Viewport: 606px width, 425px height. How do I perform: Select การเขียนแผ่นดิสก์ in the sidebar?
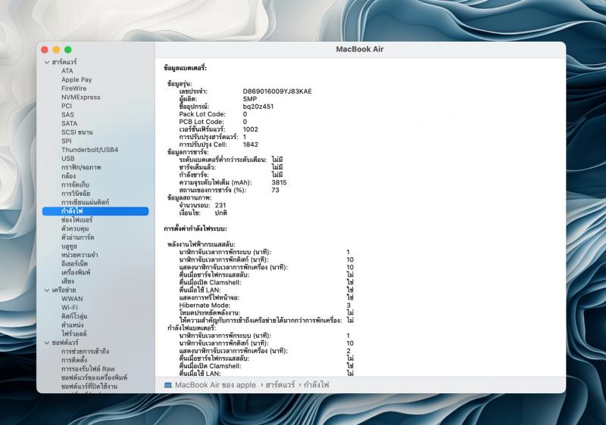(85, 202)
